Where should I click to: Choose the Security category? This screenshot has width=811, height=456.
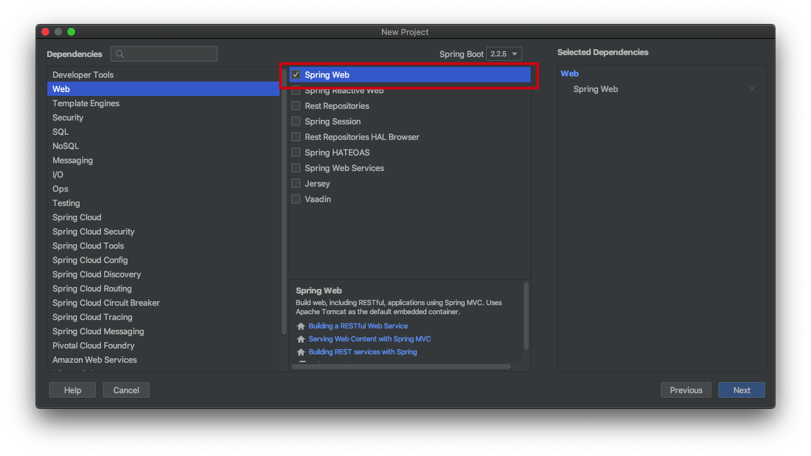(x=164, y=117)
